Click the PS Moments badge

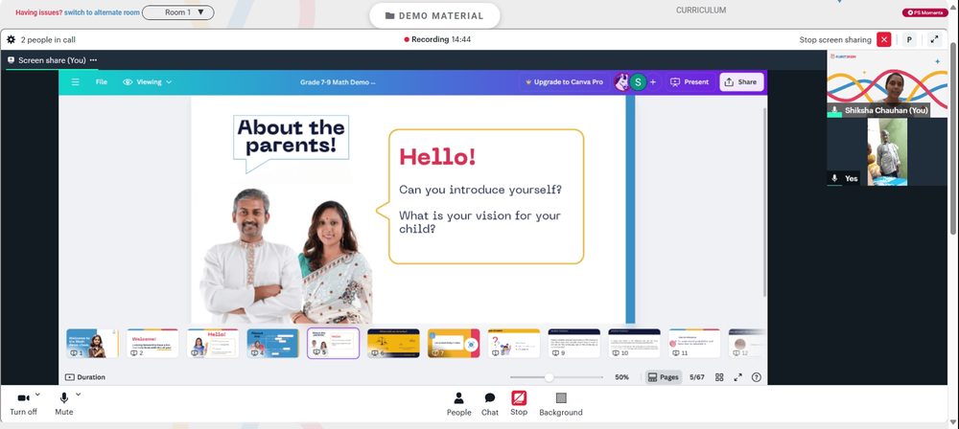(x=924, y=12)
